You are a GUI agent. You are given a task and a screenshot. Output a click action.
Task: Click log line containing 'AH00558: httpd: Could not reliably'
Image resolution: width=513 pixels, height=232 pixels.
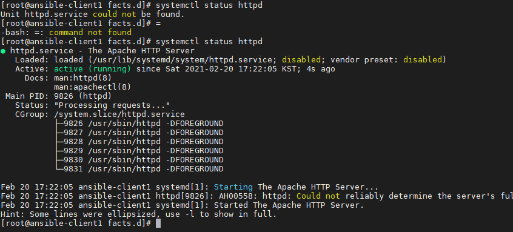click(x=256, y=196)
